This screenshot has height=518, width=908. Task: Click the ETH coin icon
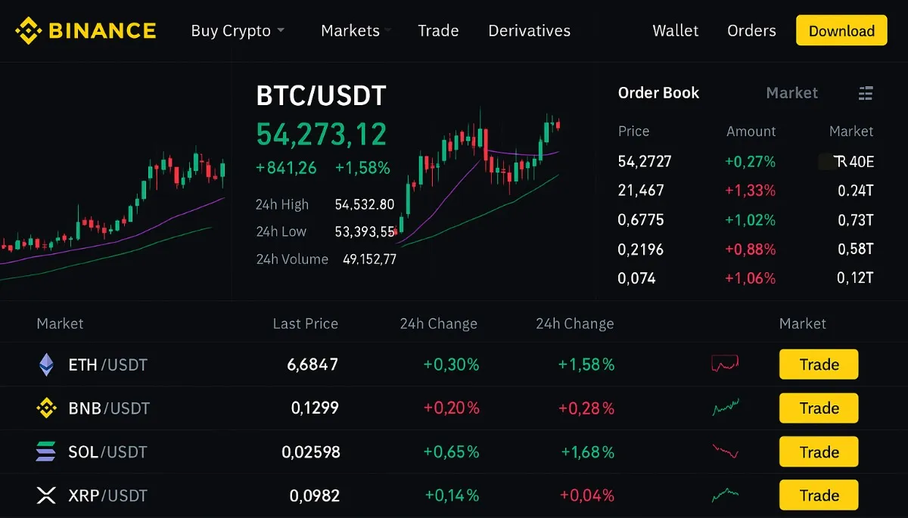pyautogui.click(x=47, y=364)
